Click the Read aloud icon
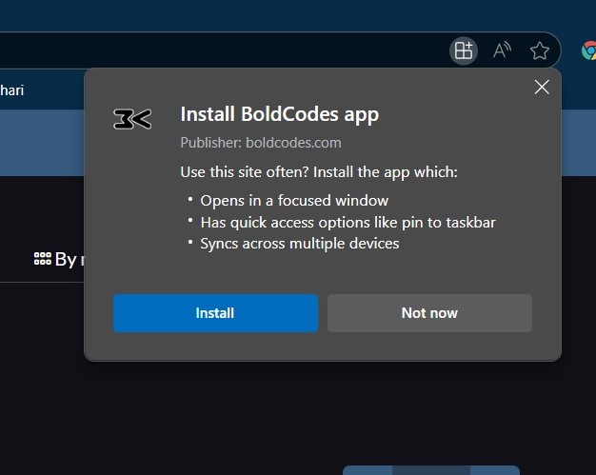Image resolution: width=596 pixels, height=475 pixels. pos(503,50)
